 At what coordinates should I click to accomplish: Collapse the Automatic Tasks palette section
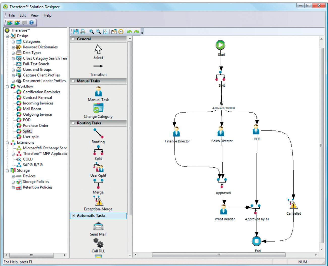74,216
